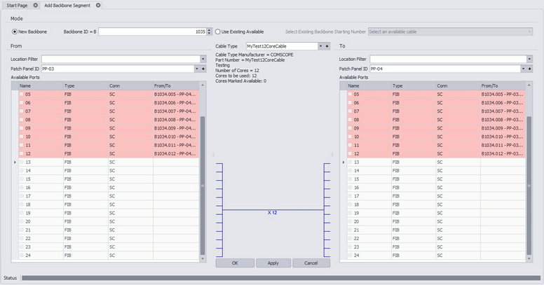Viewport: 544px width, 285px height.
Task: Click To ports scroll down arrow
Action: (529, 258)
